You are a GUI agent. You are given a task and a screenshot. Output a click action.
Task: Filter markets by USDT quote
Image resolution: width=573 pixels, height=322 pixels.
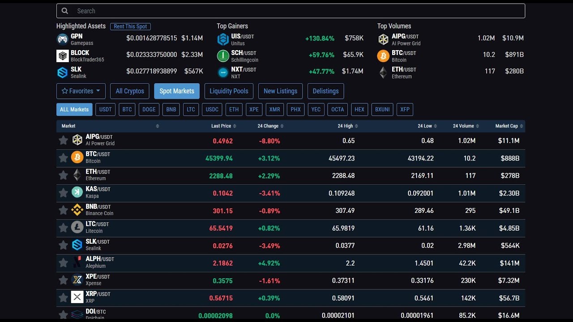(105, 110)
